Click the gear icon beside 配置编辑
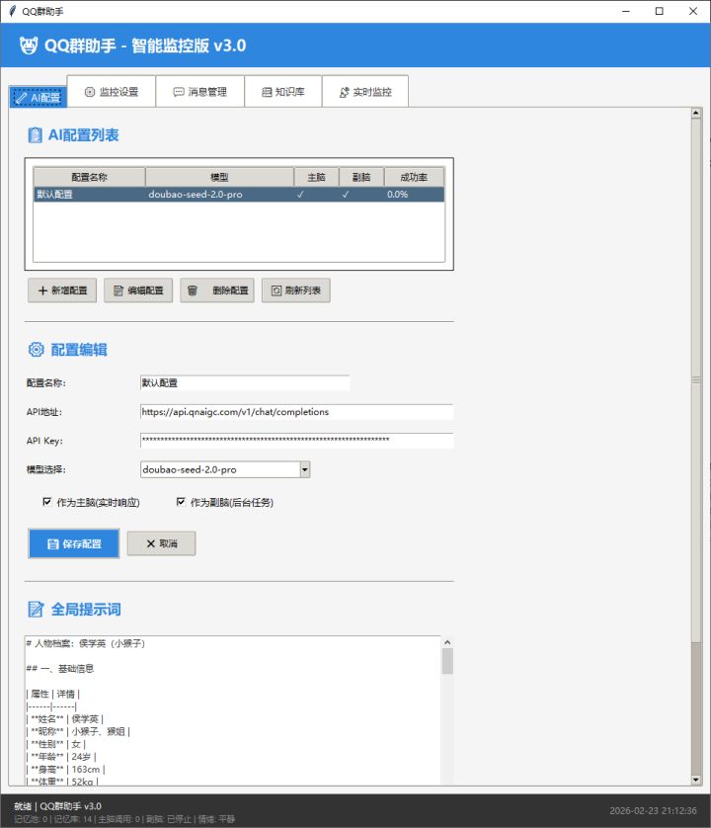The image size is (711, 828). pyautogui.click(x=36, y=349)
